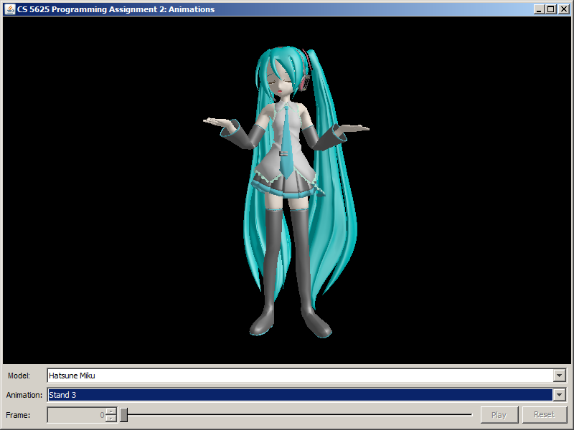This screenshot has width=574, height=430.
Task: Grab the frame slider thumb
Action: (x=123, y=414)
